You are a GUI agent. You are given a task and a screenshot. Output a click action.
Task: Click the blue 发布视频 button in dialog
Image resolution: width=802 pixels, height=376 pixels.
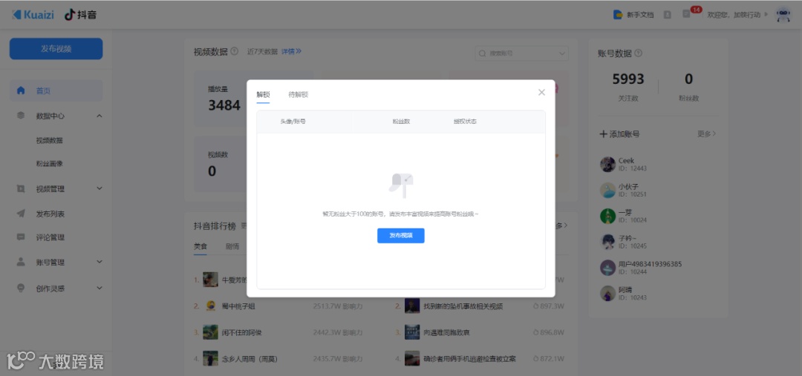click(401, 236)
